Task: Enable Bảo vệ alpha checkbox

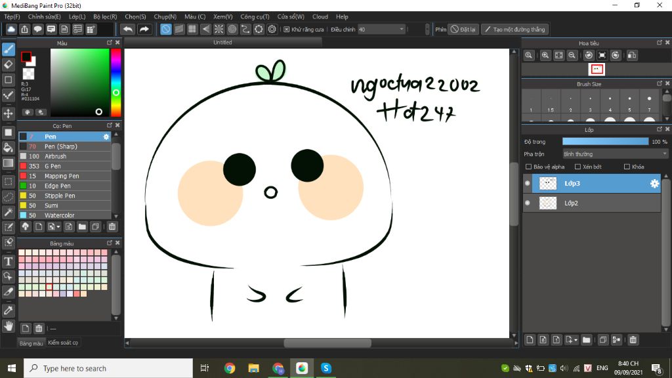Action: [528, 167]
